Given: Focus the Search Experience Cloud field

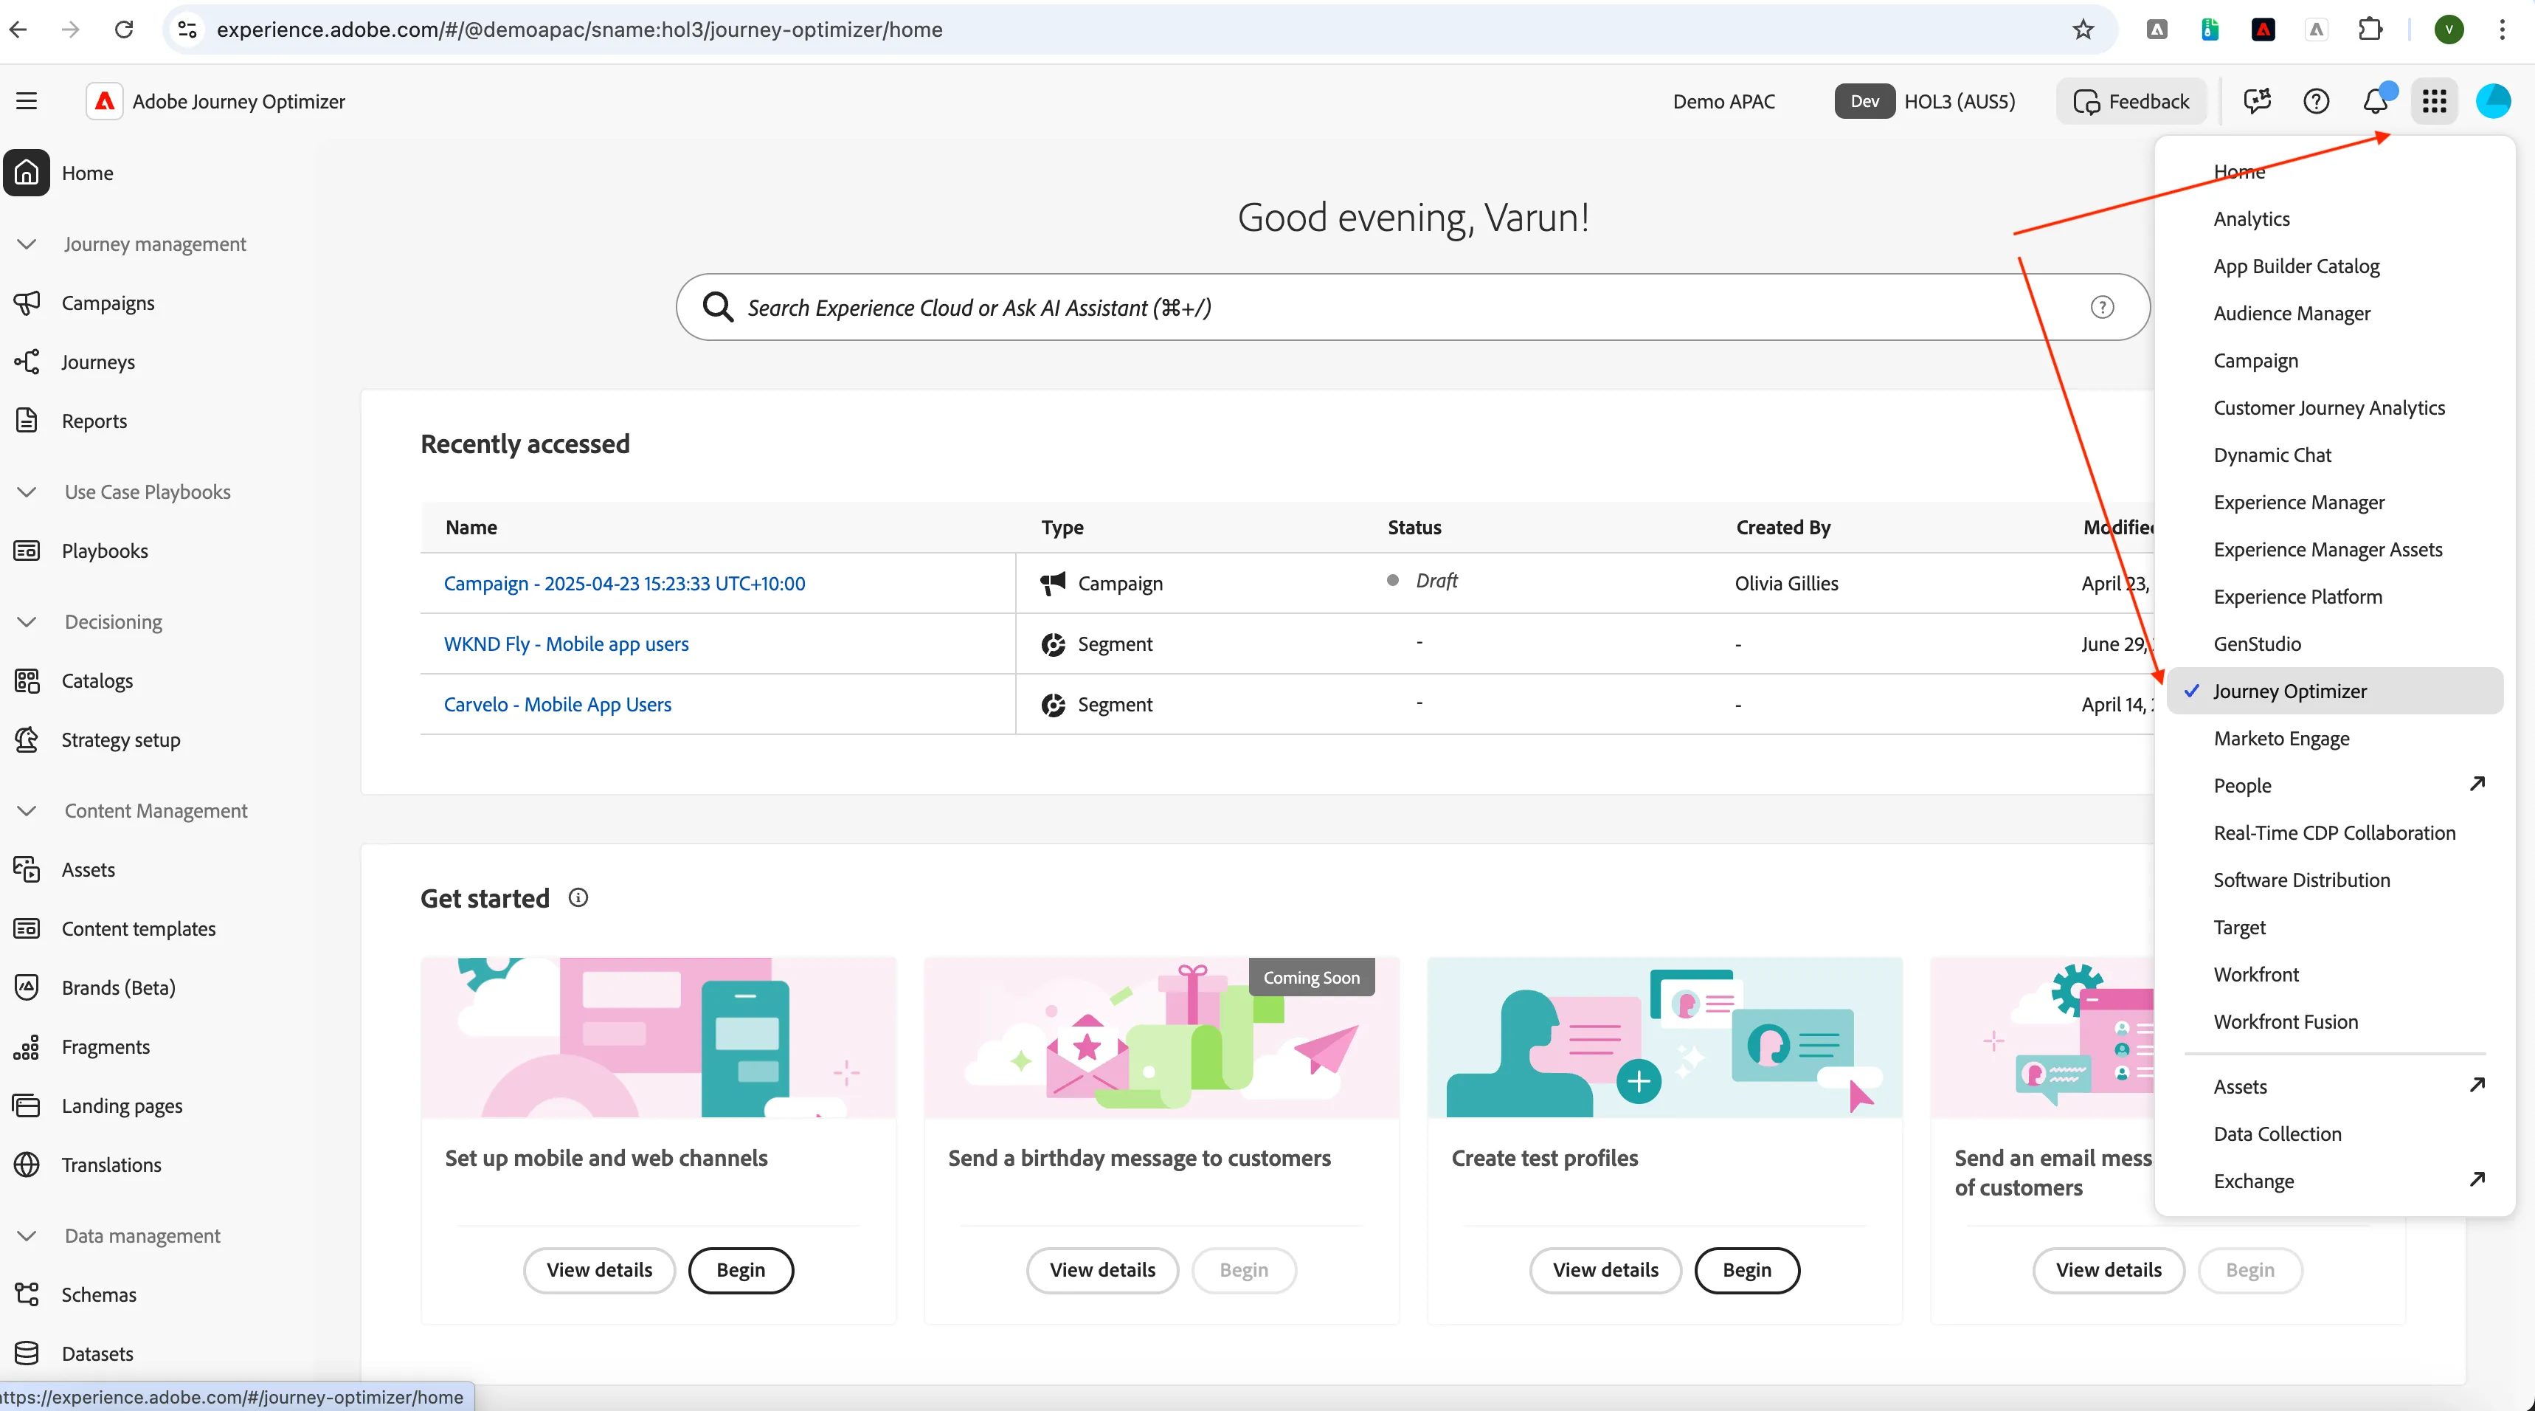Looking at the screenshot, I should [1412, 307].
